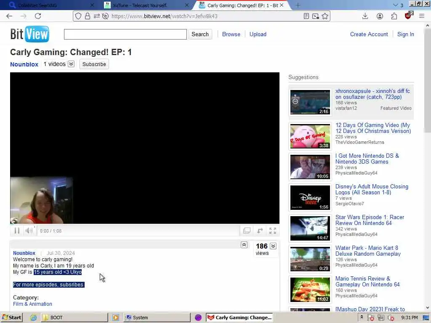Toggle reader view icon in address bar
Image resolution: width=431 pixels, height=323 pixels.
coord(306,16)
